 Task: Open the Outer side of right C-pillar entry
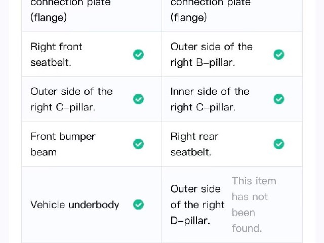pyautogui.click(x=71, y=99)
